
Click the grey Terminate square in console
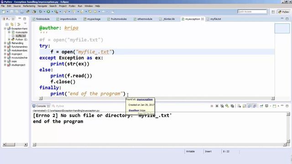[212, 106]
